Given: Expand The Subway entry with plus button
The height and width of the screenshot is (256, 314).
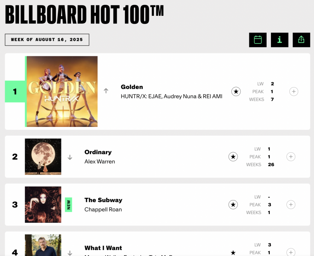Looking at the screenshot, I should (x=290, y=205).
